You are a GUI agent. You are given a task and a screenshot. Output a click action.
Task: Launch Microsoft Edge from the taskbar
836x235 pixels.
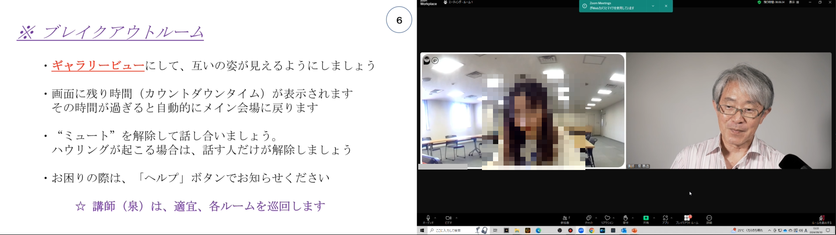(538, 231)
